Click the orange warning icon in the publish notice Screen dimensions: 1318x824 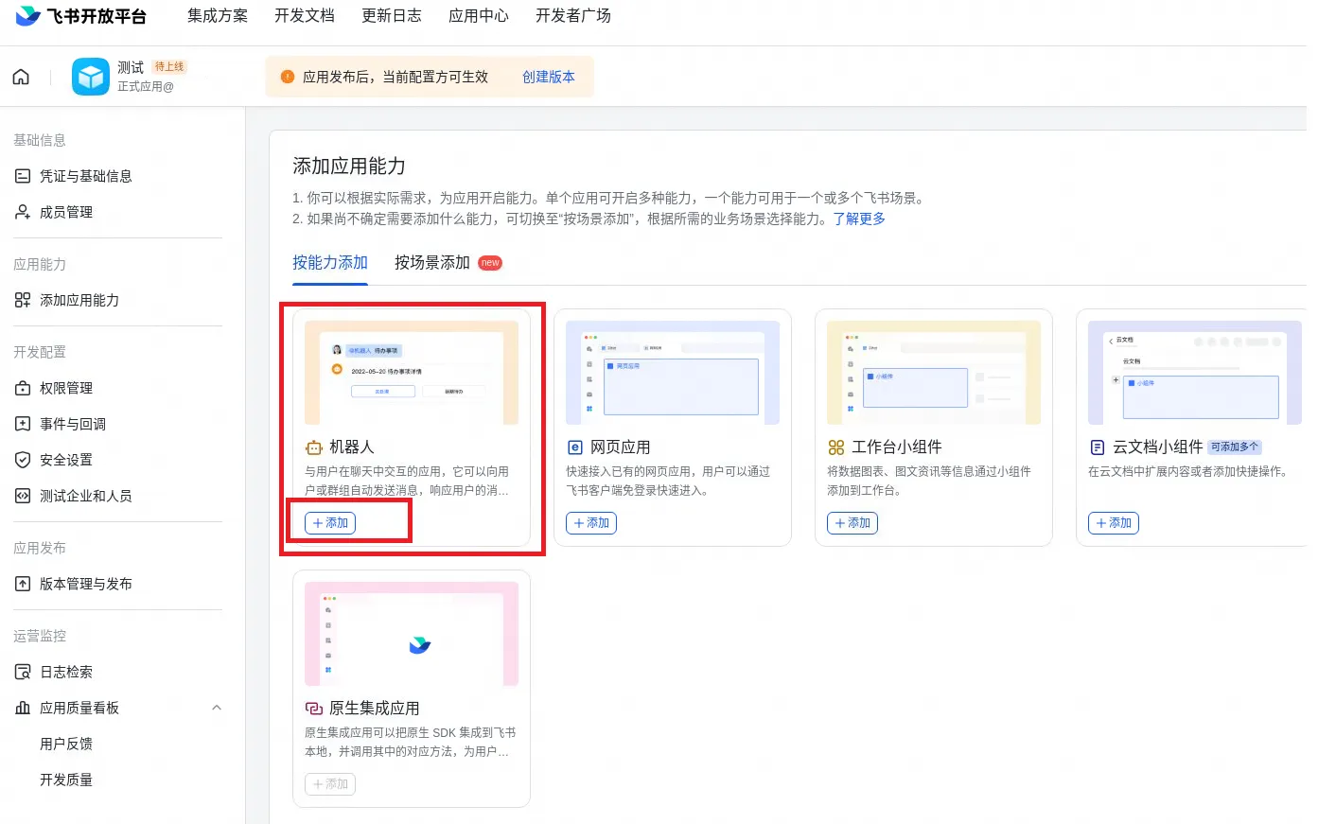pyautogui.click(x=288, y=77)
